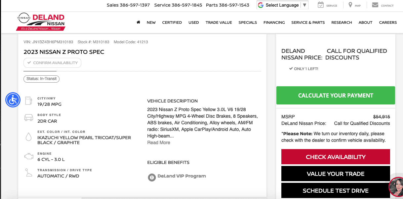
Task: Open the CERTIFIED menu
Action: point(172,22)
